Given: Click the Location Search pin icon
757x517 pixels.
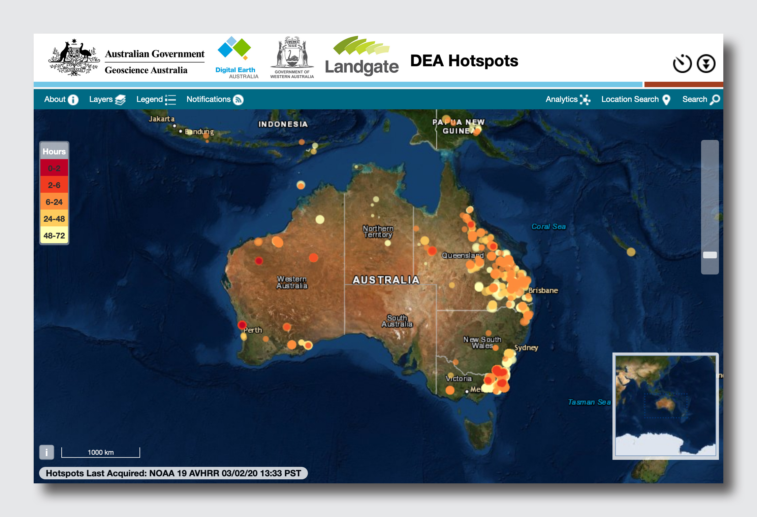Looking at the screenshot, I should tap(666, 100).
